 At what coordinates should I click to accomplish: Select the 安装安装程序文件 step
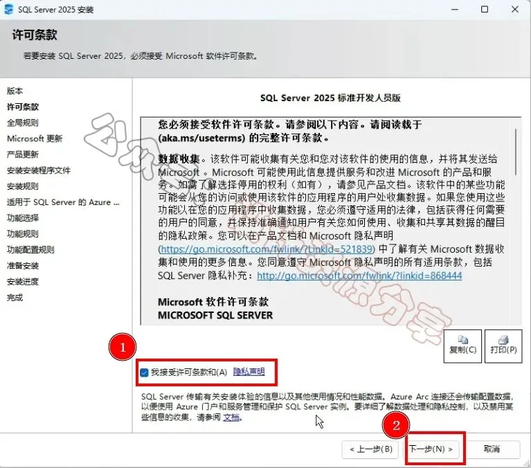[x=39, y=170]
